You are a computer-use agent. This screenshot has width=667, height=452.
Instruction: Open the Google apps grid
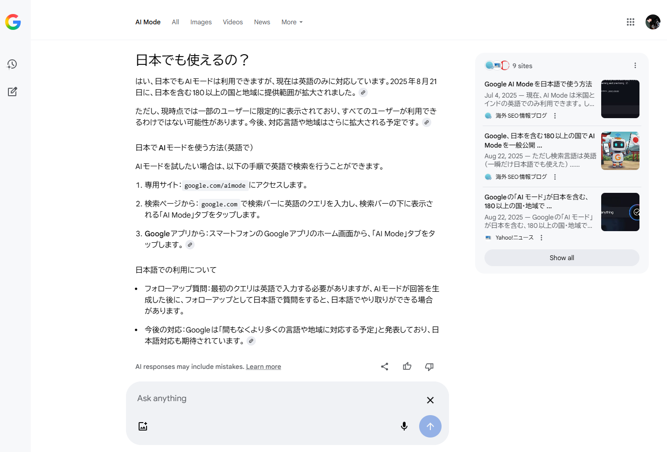pyautogui.click(x=631, y=22)
